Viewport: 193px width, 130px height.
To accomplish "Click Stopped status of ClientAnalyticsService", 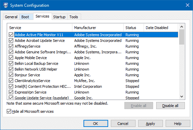I will [132, 81].
